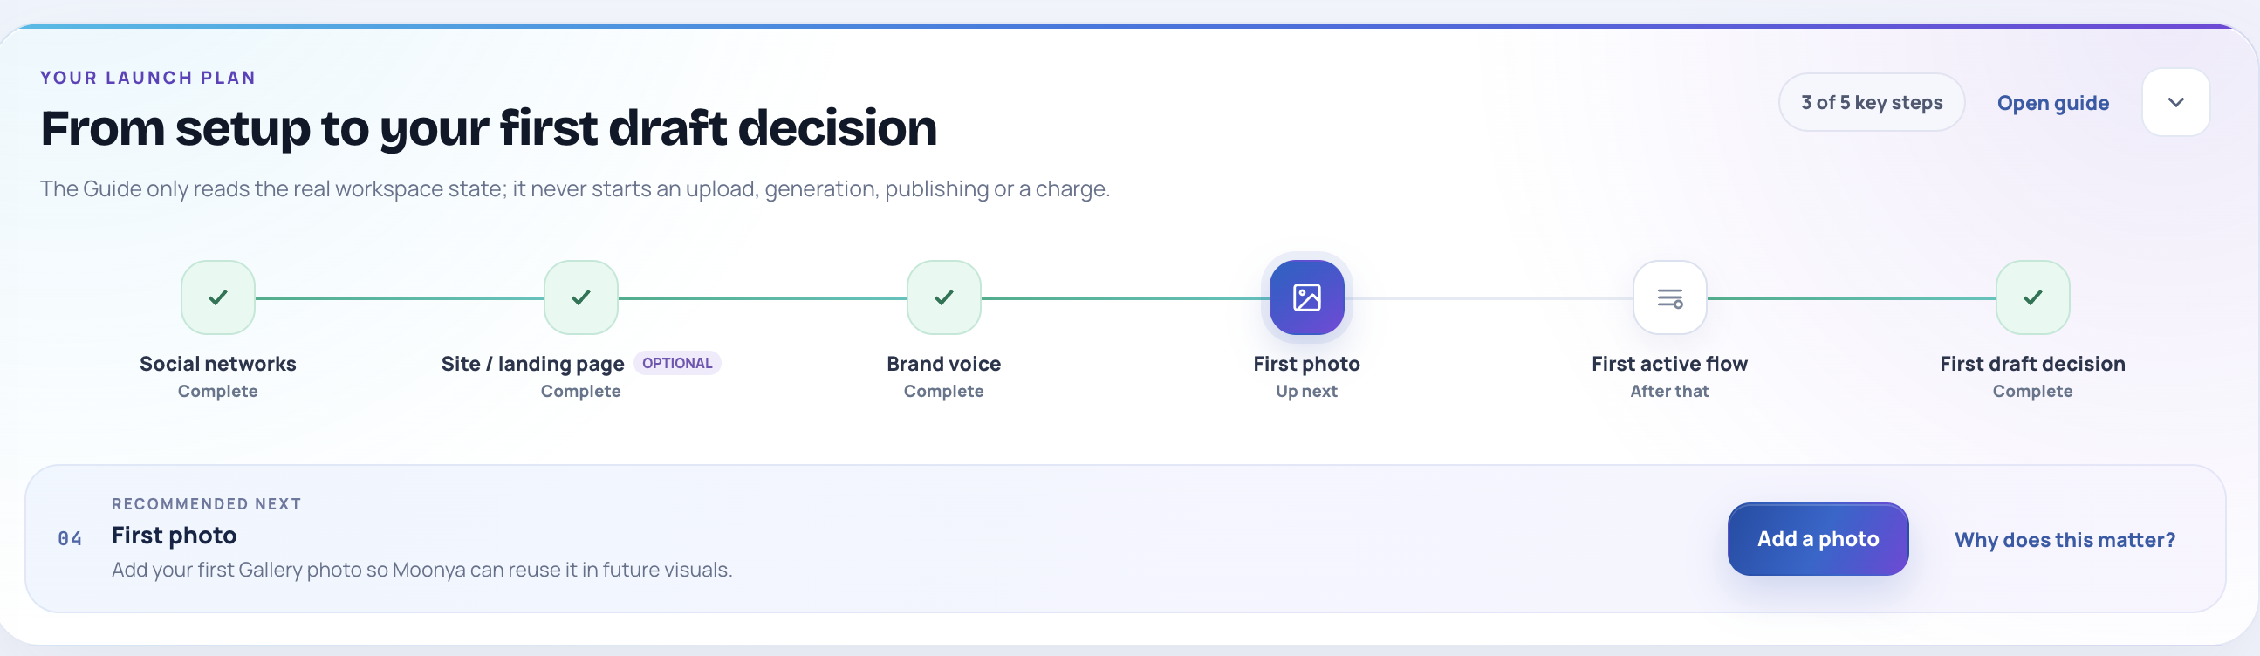The height and width of the screenshot is (656, 2260).
Task: Click the 'Brand voice' step label
Action: coord(944,364)
